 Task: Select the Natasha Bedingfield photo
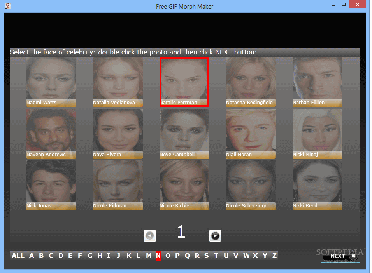(251, 82)
